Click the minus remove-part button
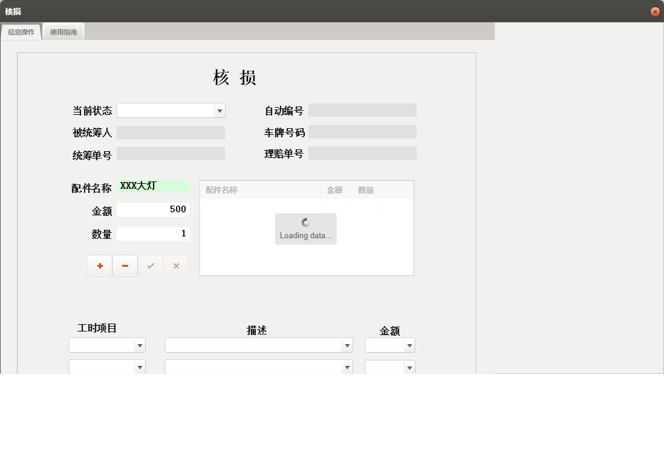The height and width of the screenshot is (476, 664). coord(125,266)
